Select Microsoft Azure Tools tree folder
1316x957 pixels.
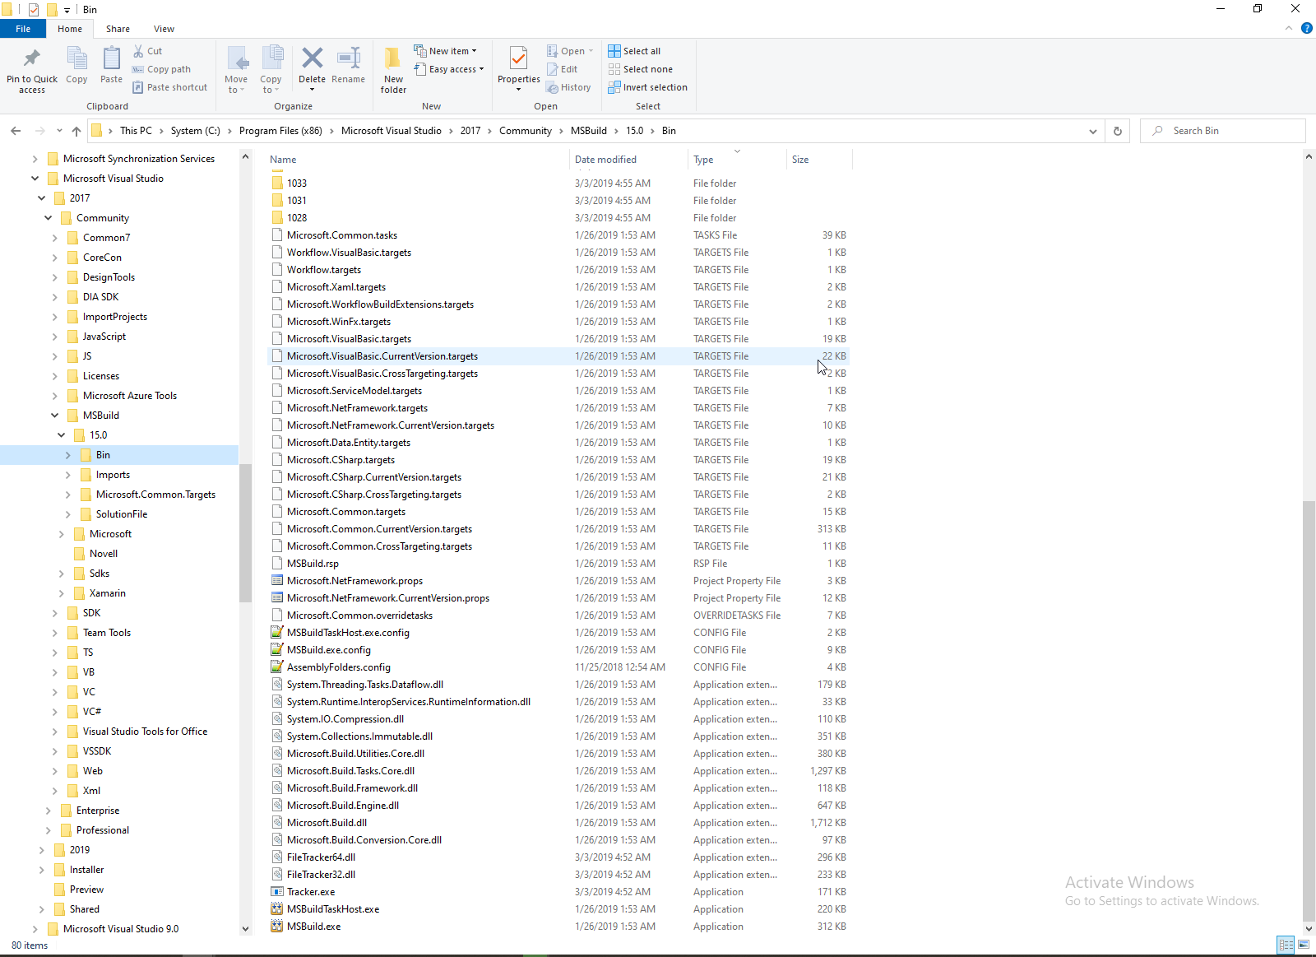(x=130, y=396)
